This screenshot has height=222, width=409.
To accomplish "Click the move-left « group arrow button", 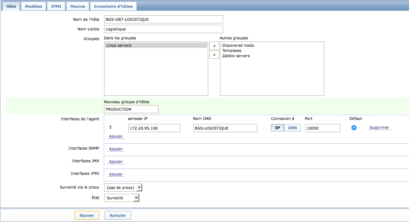I will point(214,46).
